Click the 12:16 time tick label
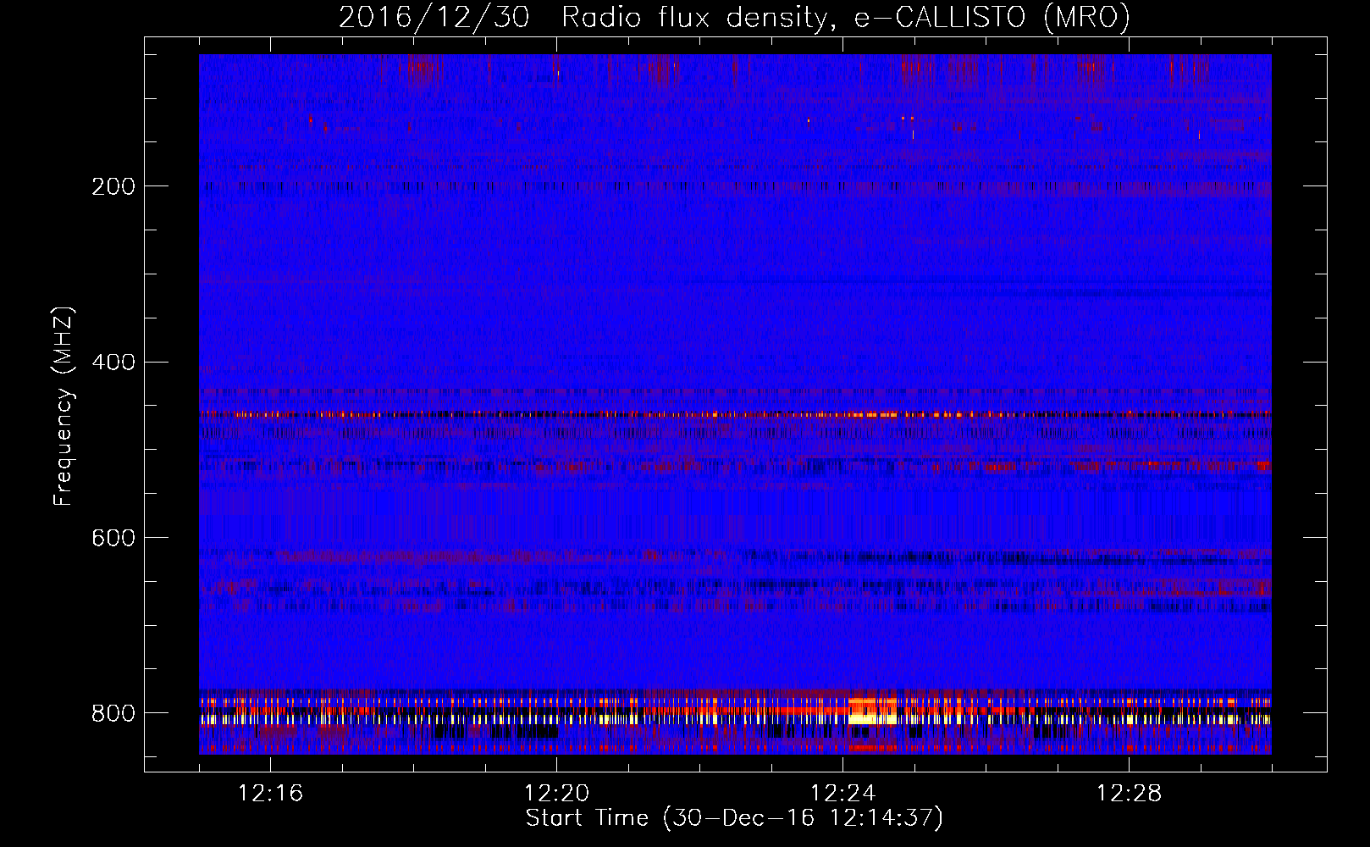The width and height of the screenshot is (1370, 847). click(270, 794)
